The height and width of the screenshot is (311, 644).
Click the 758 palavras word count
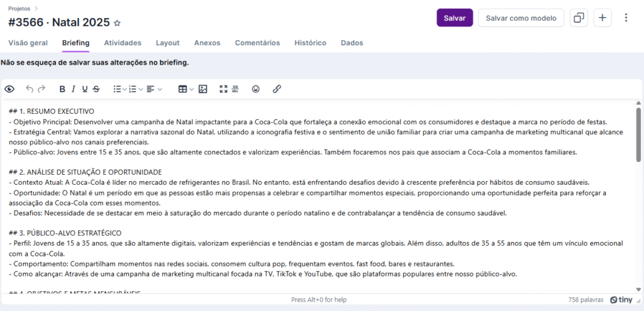click(x=586, y=300)
